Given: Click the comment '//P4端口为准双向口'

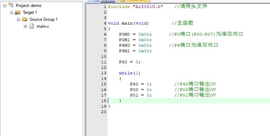Looking at the screenshot, I should tap(193, 45).
